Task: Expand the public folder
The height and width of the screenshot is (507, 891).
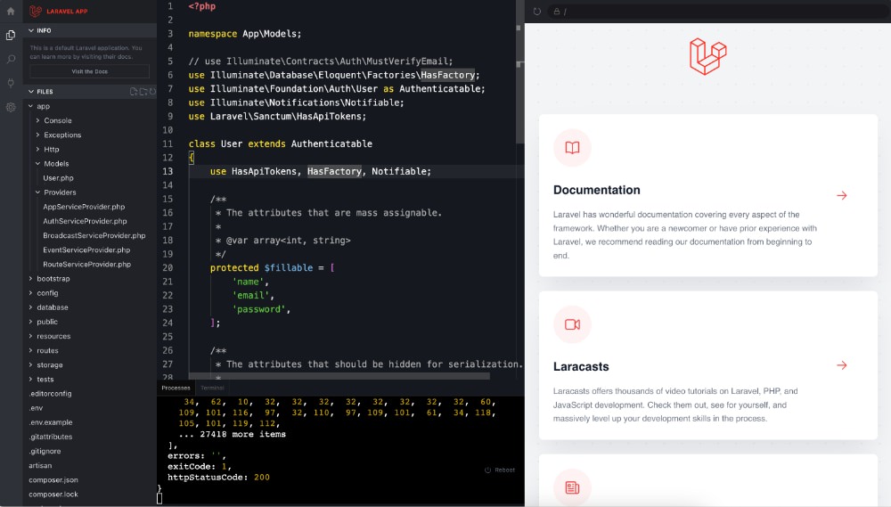Action: (x=30, y=322)
